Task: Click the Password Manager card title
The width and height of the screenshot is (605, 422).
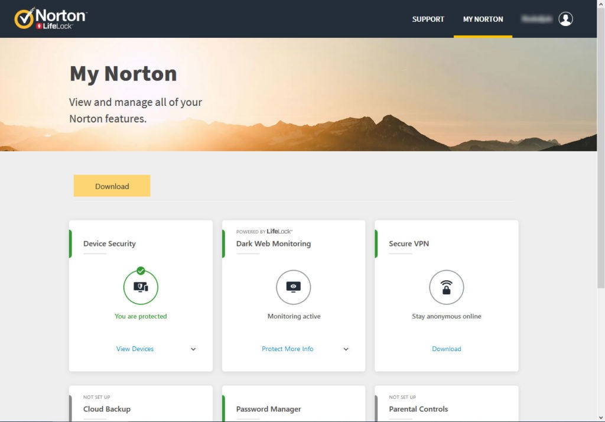Action: pos(269,409)
